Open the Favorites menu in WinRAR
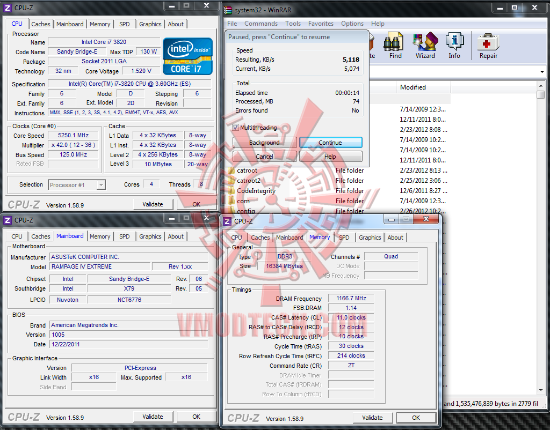This screenshot has width=550, height=430. (321, 24)
